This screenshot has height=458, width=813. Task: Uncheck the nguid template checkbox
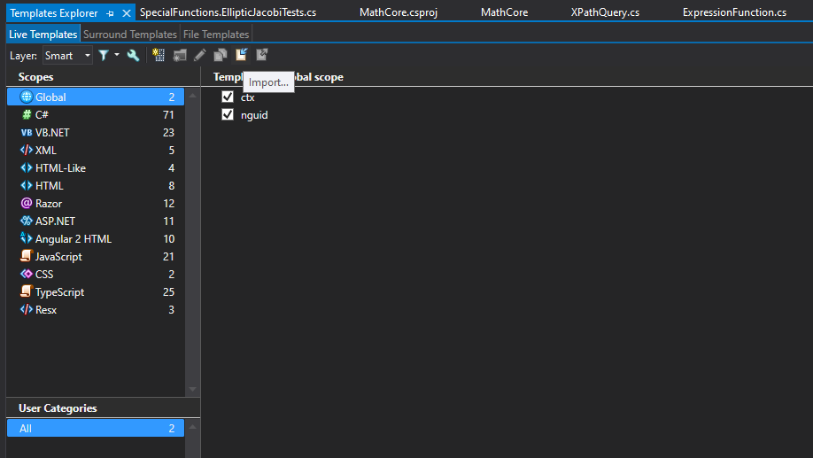228,114
